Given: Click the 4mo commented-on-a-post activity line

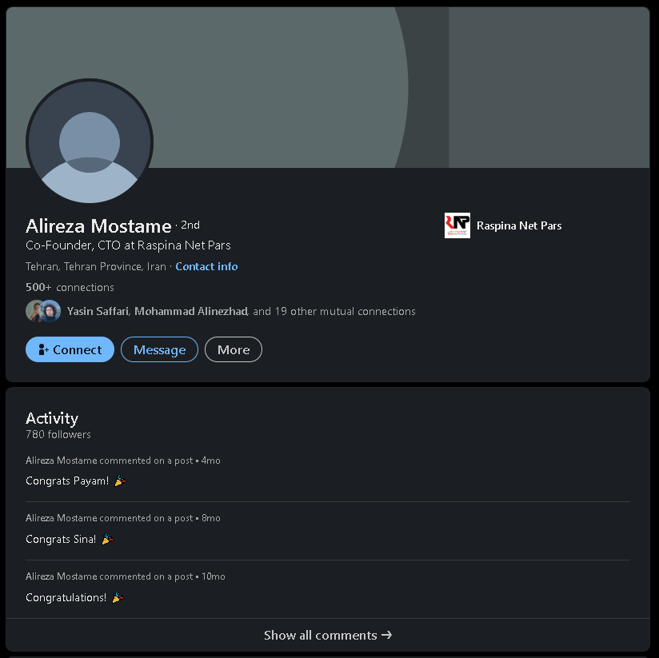Looking at the screenshot, I should point(122,461).
